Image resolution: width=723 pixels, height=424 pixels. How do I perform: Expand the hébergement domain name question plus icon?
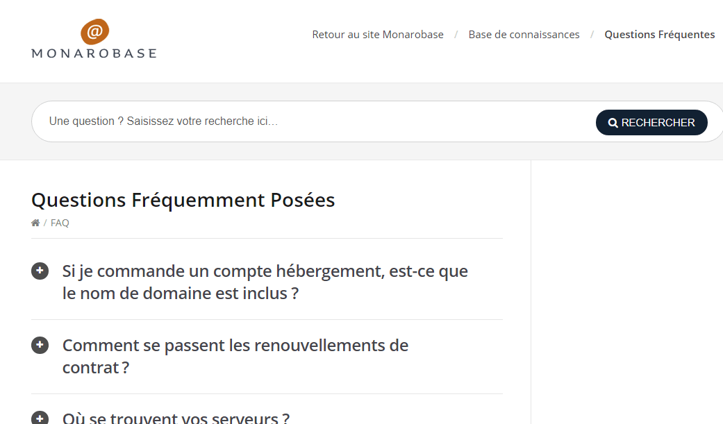(40, 271)
